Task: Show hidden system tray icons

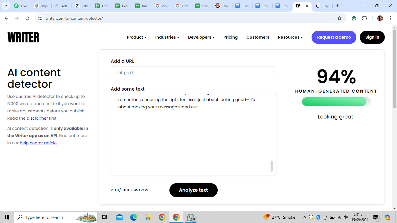Action: 304,217
